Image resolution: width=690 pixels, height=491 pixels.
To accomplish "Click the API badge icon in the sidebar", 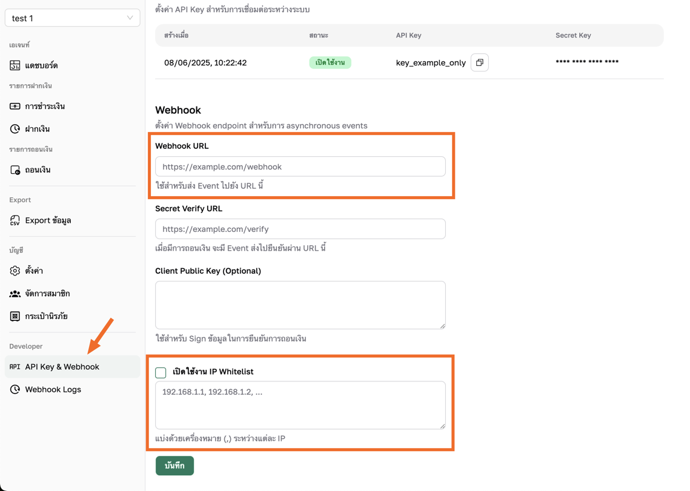I will point(15,367).
